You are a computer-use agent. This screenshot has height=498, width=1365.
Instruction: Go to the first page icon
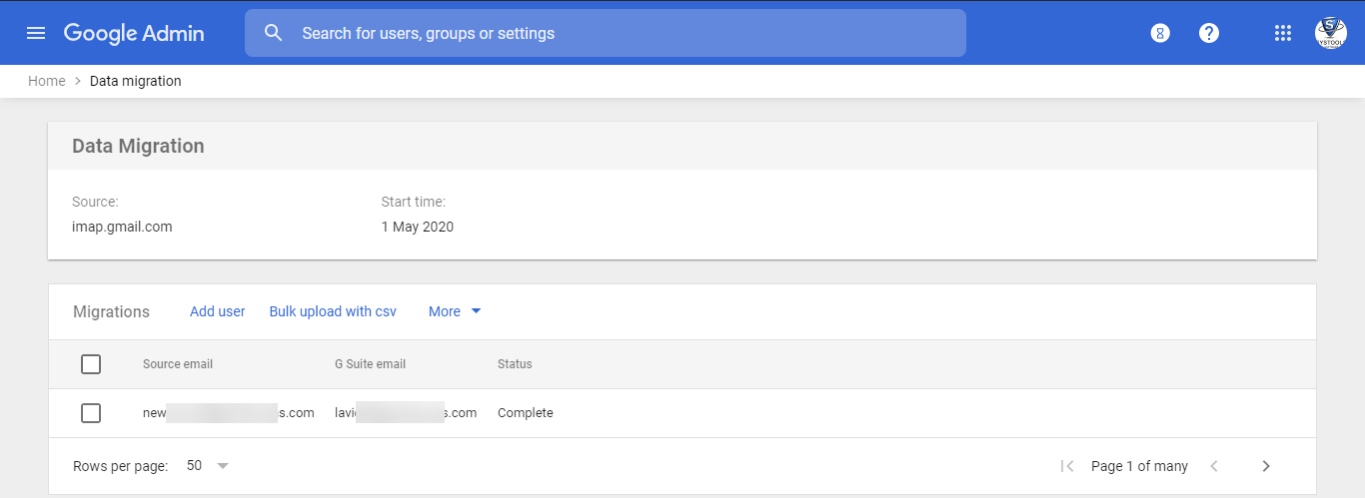(x=1066, y=466)
